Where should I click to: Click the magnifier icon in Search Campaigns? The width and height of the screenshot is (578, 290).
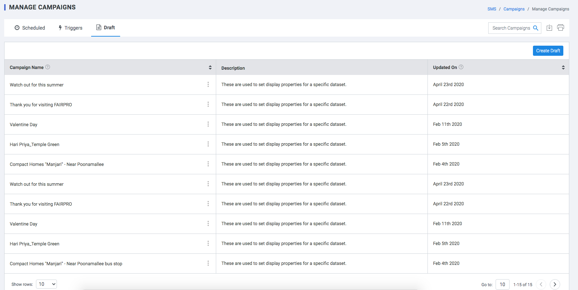[536, 28]
